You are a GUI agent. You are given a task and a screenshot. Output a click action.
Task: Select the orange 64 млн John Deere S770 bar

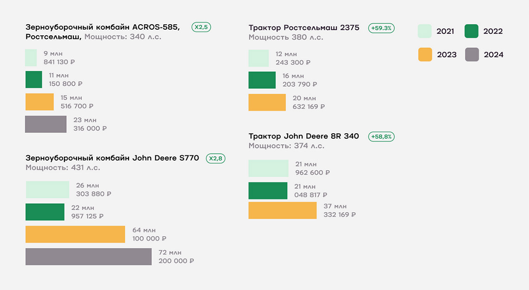[x=75, y=234]
